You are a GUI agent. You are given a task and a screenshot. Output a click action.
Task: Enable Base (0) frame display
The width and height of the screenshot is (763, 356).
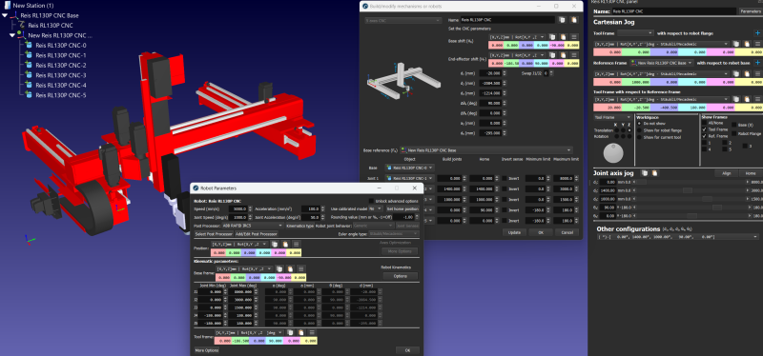point(733,125)
